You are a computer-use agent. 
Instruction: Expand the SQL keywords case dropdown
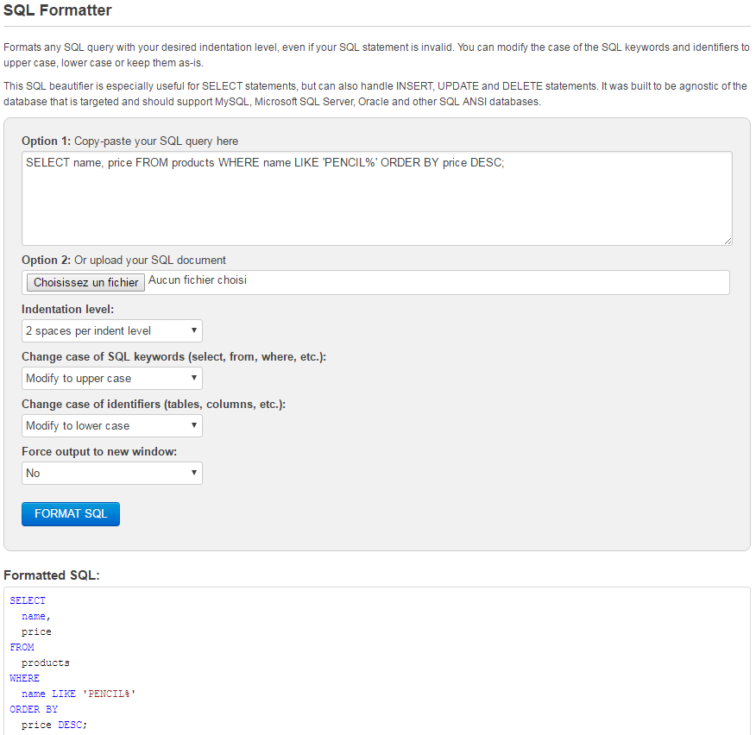tap(112, 378)
